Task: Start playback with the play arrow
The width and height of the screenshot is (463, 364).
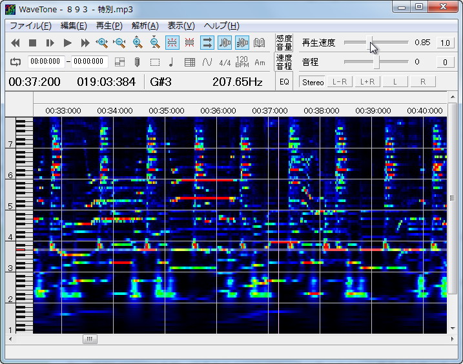Action: point(67,43)
